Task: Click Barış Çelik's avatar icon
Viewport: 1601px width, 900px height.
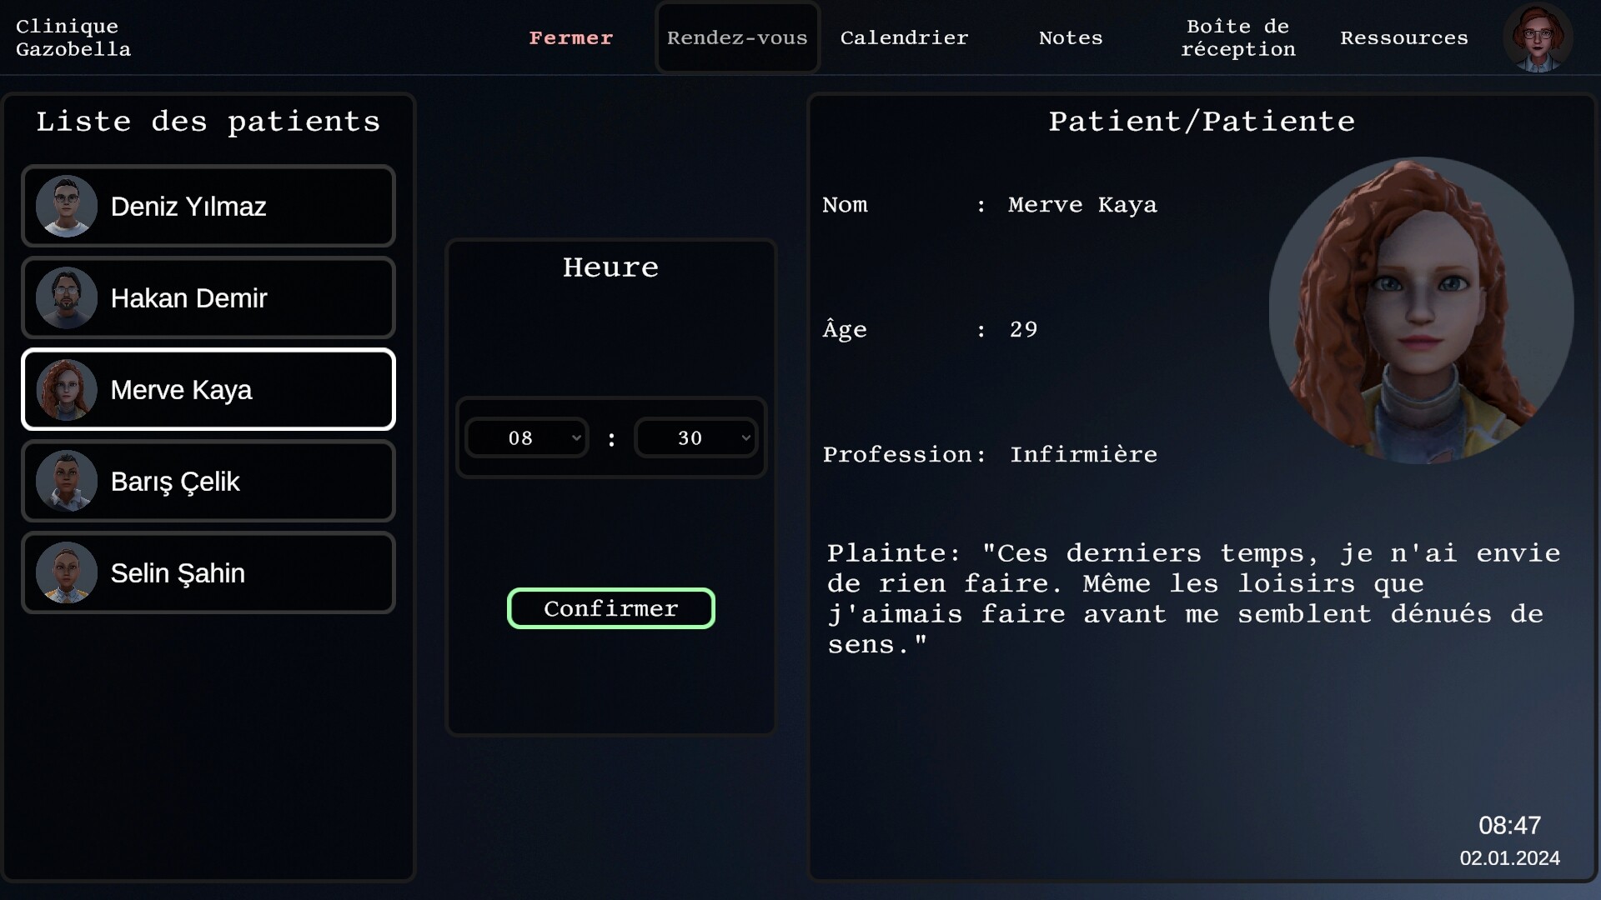Action: [67, 482]
